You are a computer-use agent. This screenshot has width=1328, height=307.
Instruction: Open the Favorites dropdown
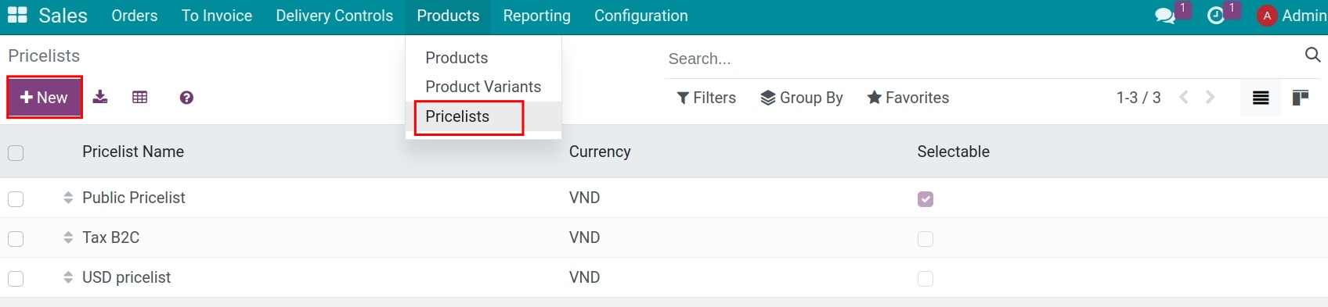(x=908, y=98)
